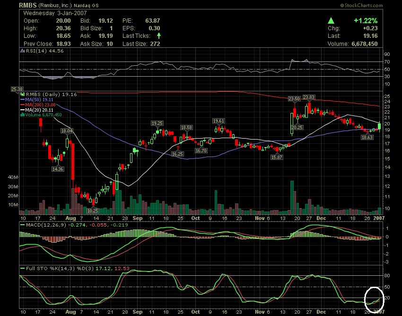This screenshot has width=402, height=316.
Task: Click the 23.50 price label
Action: coord(294,99)
